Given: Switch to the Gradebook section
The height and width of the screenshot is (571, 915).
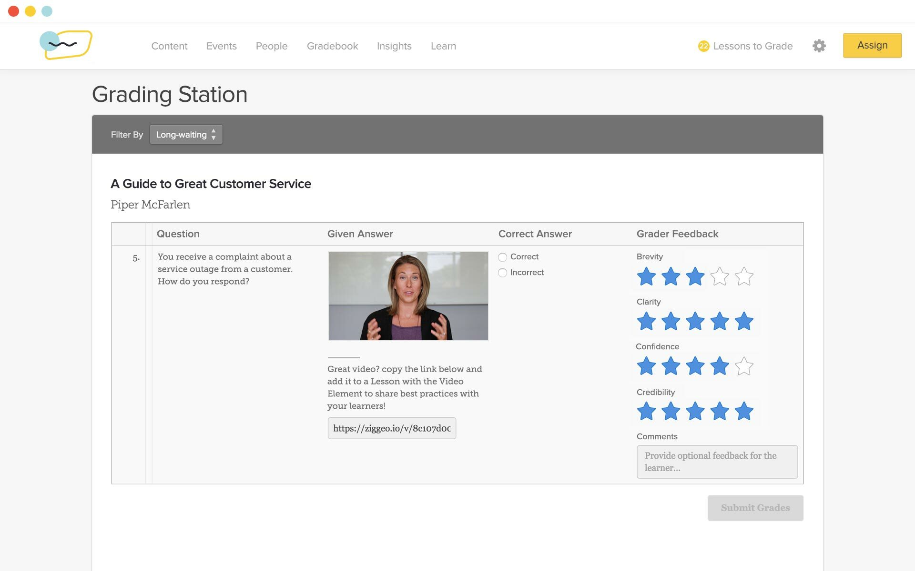Looking at the screenshot, I should pyautogui.click(x=332, y=46).
